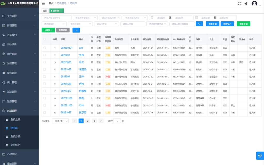Click the 危机管理 alert circle icon

4,111
